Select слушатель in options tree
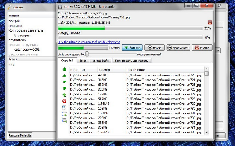Image resolution: width=235 pixels, height=146 pixels. click(x=17, y=40)
